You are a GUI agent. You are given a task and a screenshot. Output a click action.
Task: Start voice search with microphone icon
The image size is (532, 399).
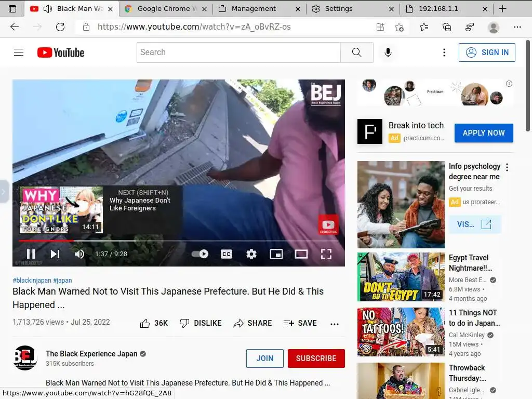coord(388,52)
